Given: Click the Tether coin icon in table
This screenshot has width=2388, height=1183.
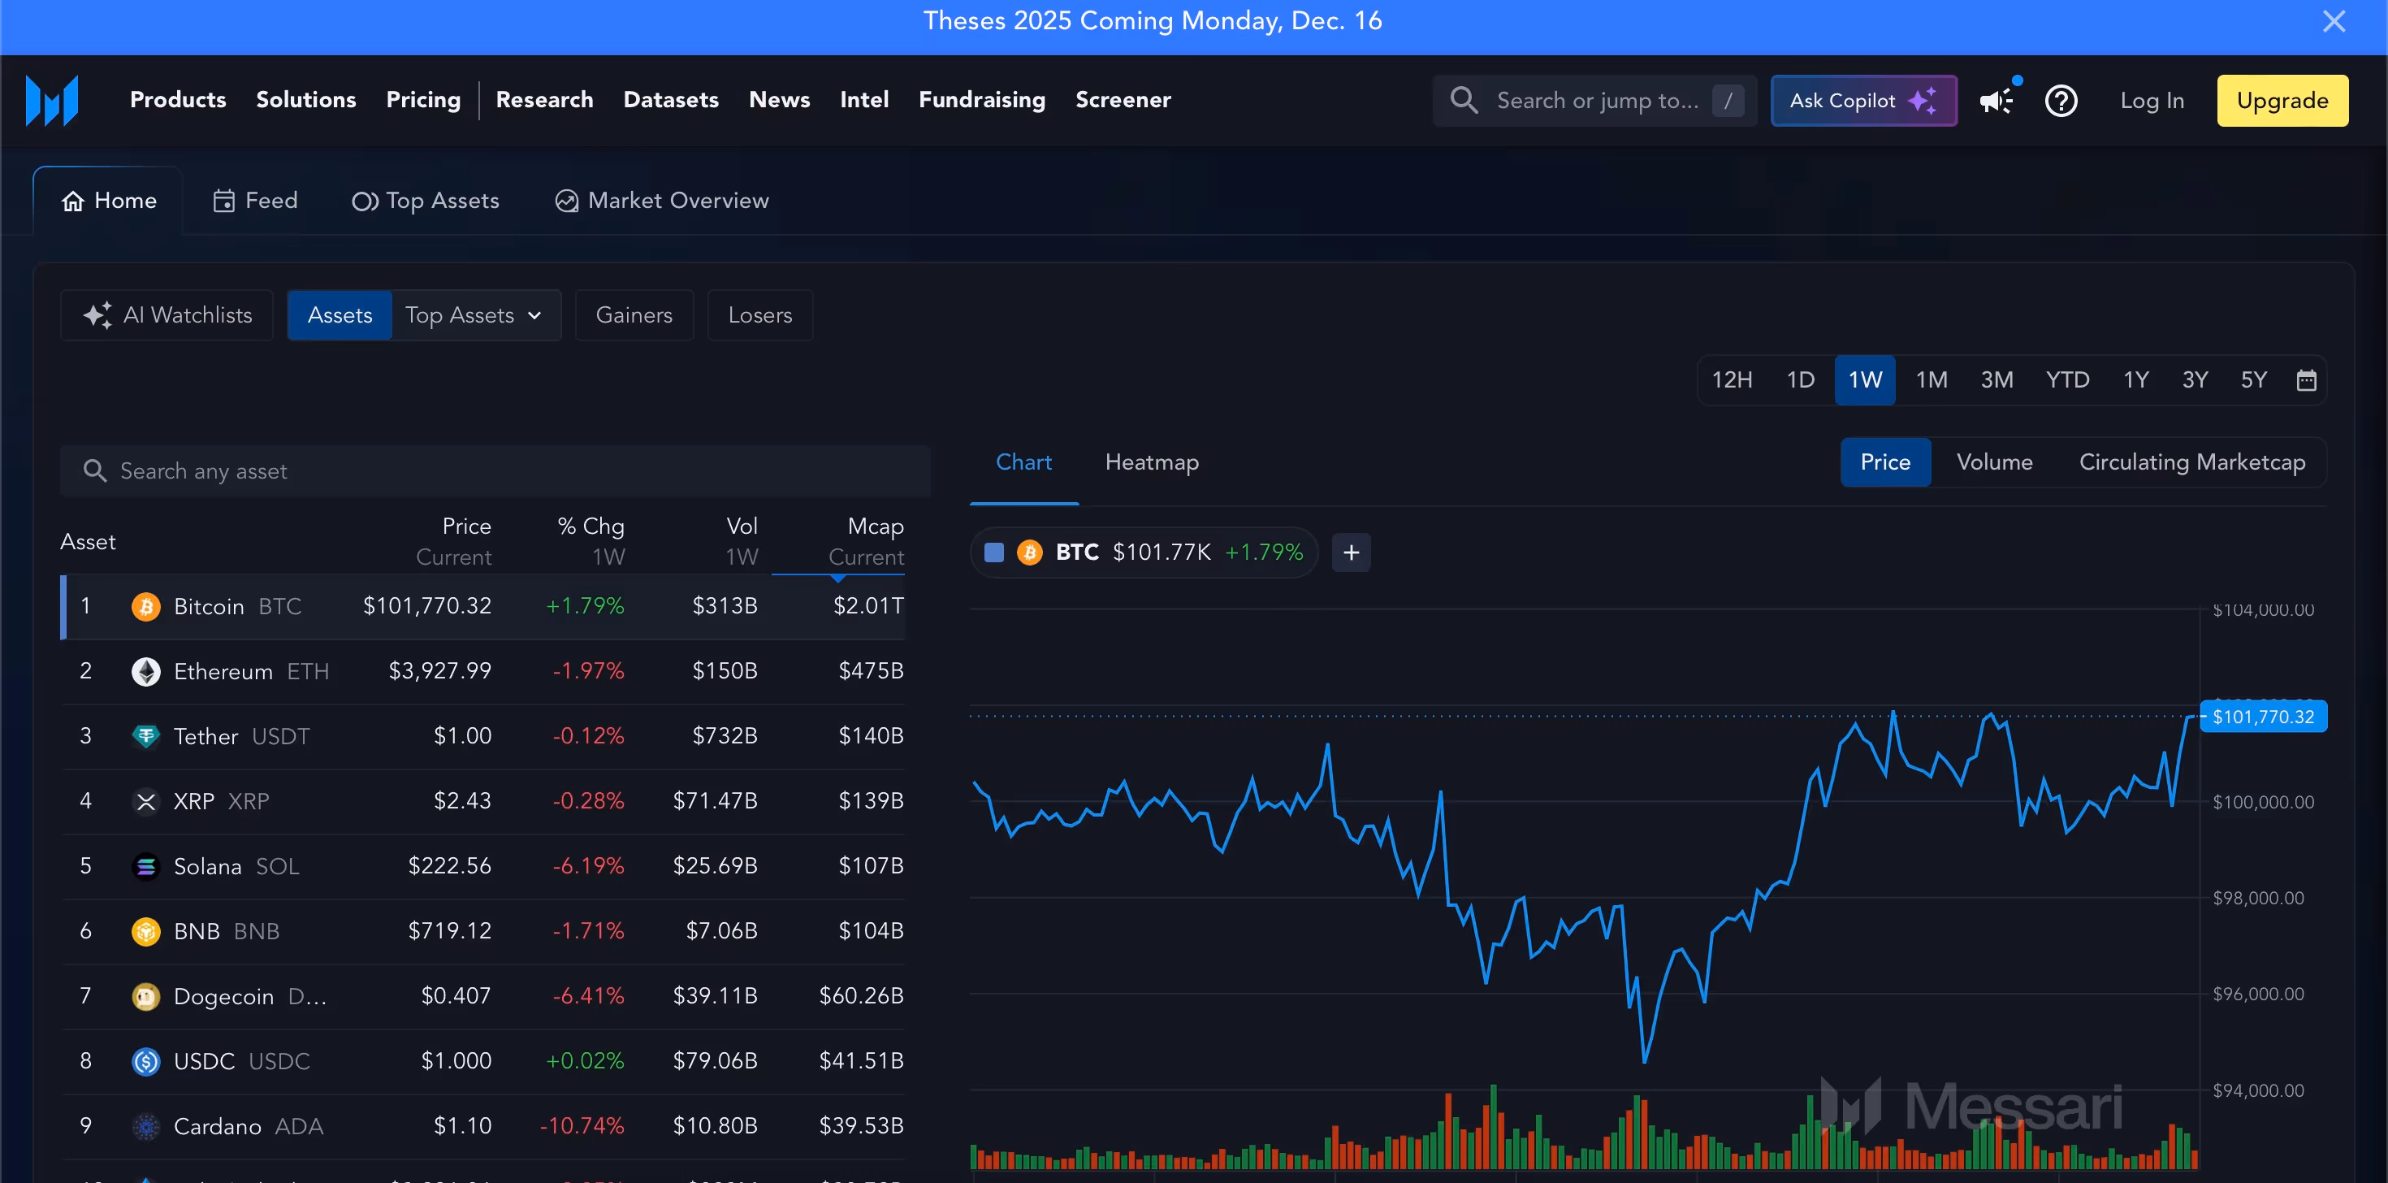Looking at the screenshot, I should click(145, 736).
